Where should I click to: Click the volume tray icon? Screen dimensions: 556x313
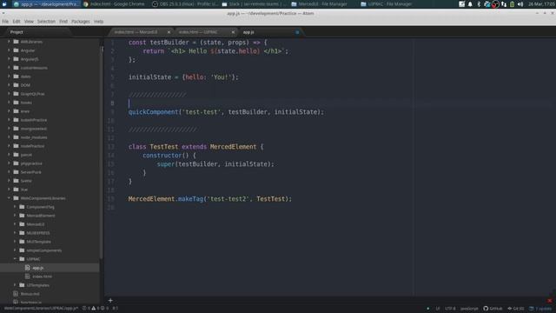point(520,4)
